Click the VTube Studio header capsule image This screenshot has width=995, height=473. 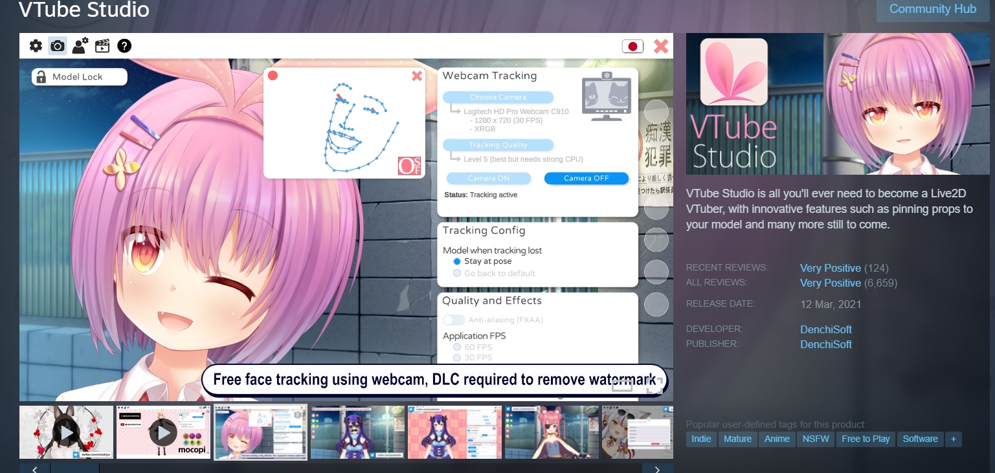point(838,104)
